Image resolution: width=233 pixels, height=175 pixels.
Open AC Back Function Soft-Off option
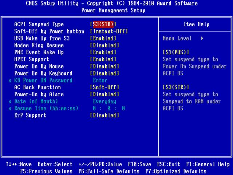(104, 87)
